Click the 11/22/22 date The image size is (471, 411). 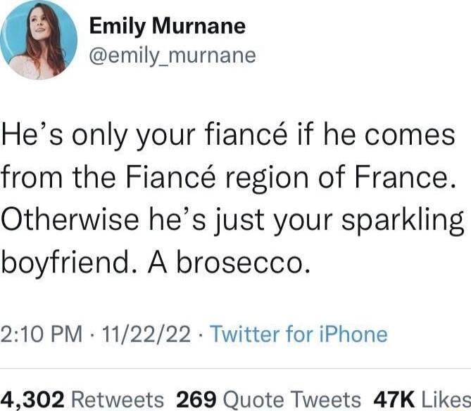pyautogui.click(x=145, y=333)
